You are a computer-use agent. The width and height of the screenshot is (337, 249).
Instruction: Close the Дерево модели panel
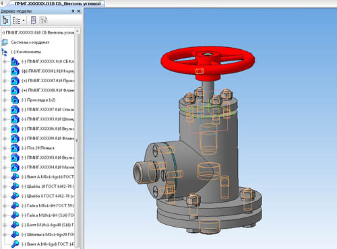coord(79,11)
